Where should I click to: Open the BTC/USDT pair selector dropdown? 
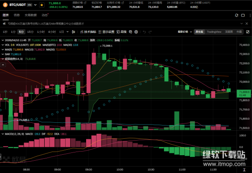pyautogui.click(x=36, y=5)
